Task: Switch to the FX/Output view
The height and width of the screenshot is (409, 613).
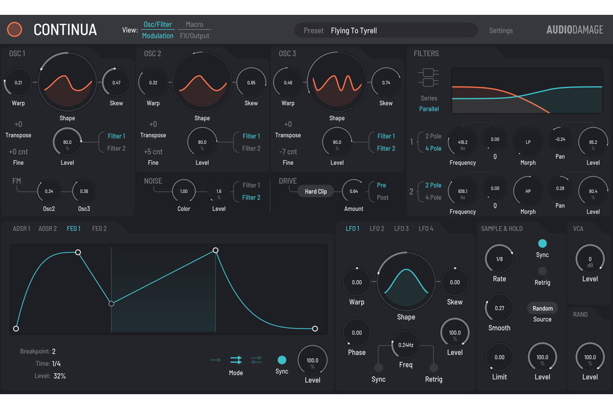Action: (x=195, y=36)
